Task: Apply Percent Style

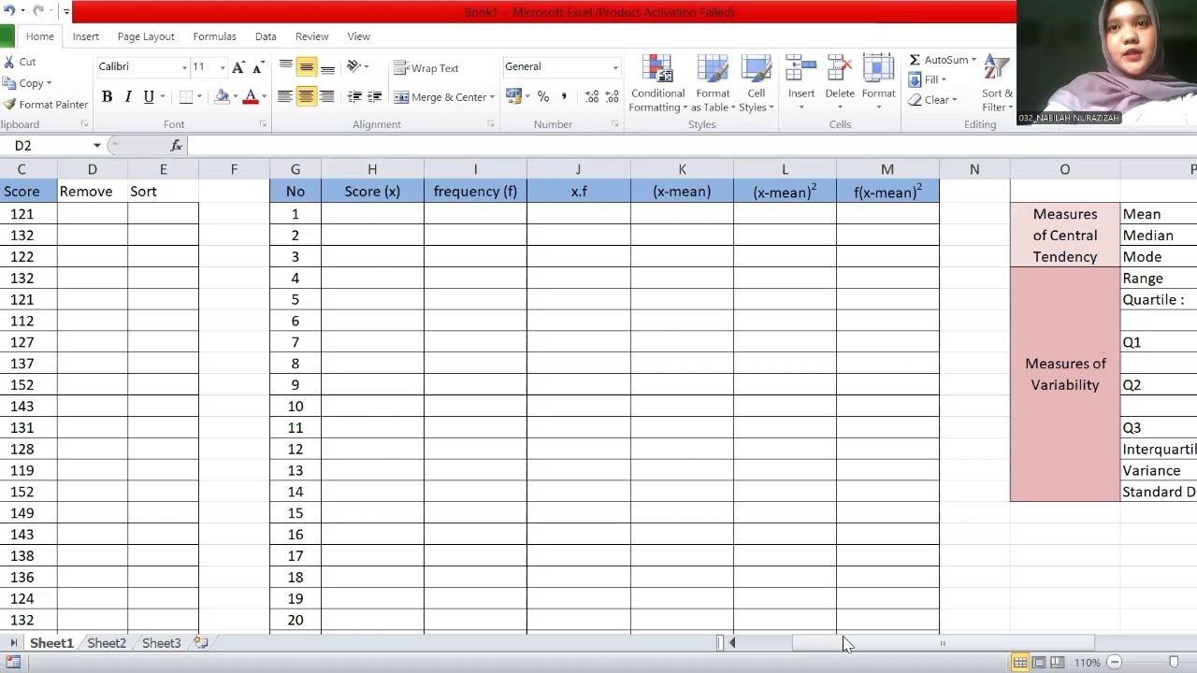Action: 543,96
